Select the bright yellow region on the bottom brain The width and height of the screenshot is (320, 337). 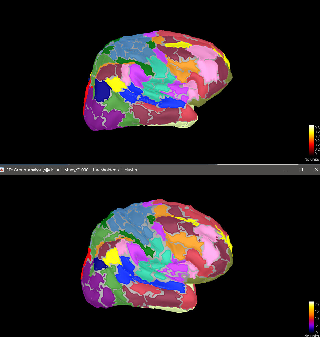click(112, 257)
